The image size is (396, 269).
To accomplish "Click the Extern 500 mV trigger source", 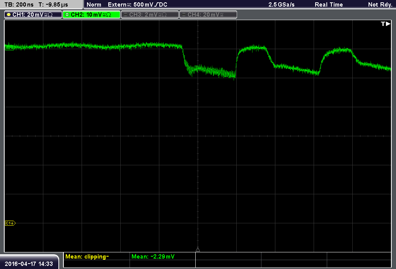I will pos(137,5).
